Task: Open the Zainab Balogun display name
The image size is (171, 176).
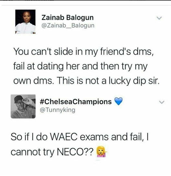Action: (x=68, y=18)
